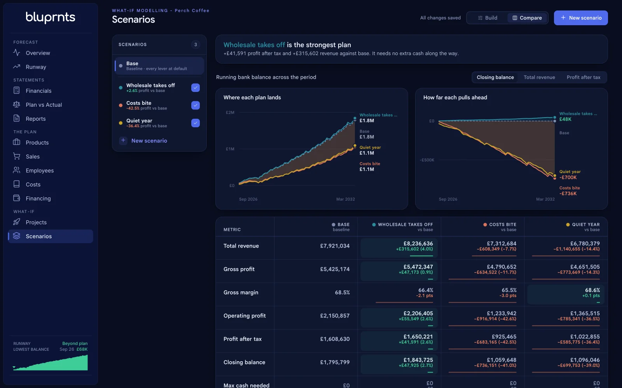
Task: Open the Runway page
Action: (x=51, y=67)
